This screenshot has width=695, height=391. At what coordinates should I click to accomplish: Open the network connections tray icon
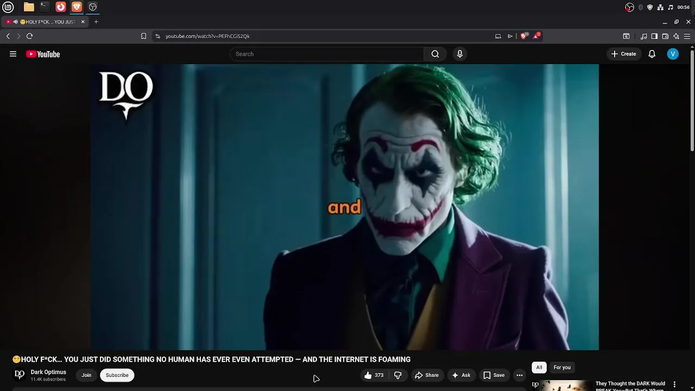click(660, 7)
